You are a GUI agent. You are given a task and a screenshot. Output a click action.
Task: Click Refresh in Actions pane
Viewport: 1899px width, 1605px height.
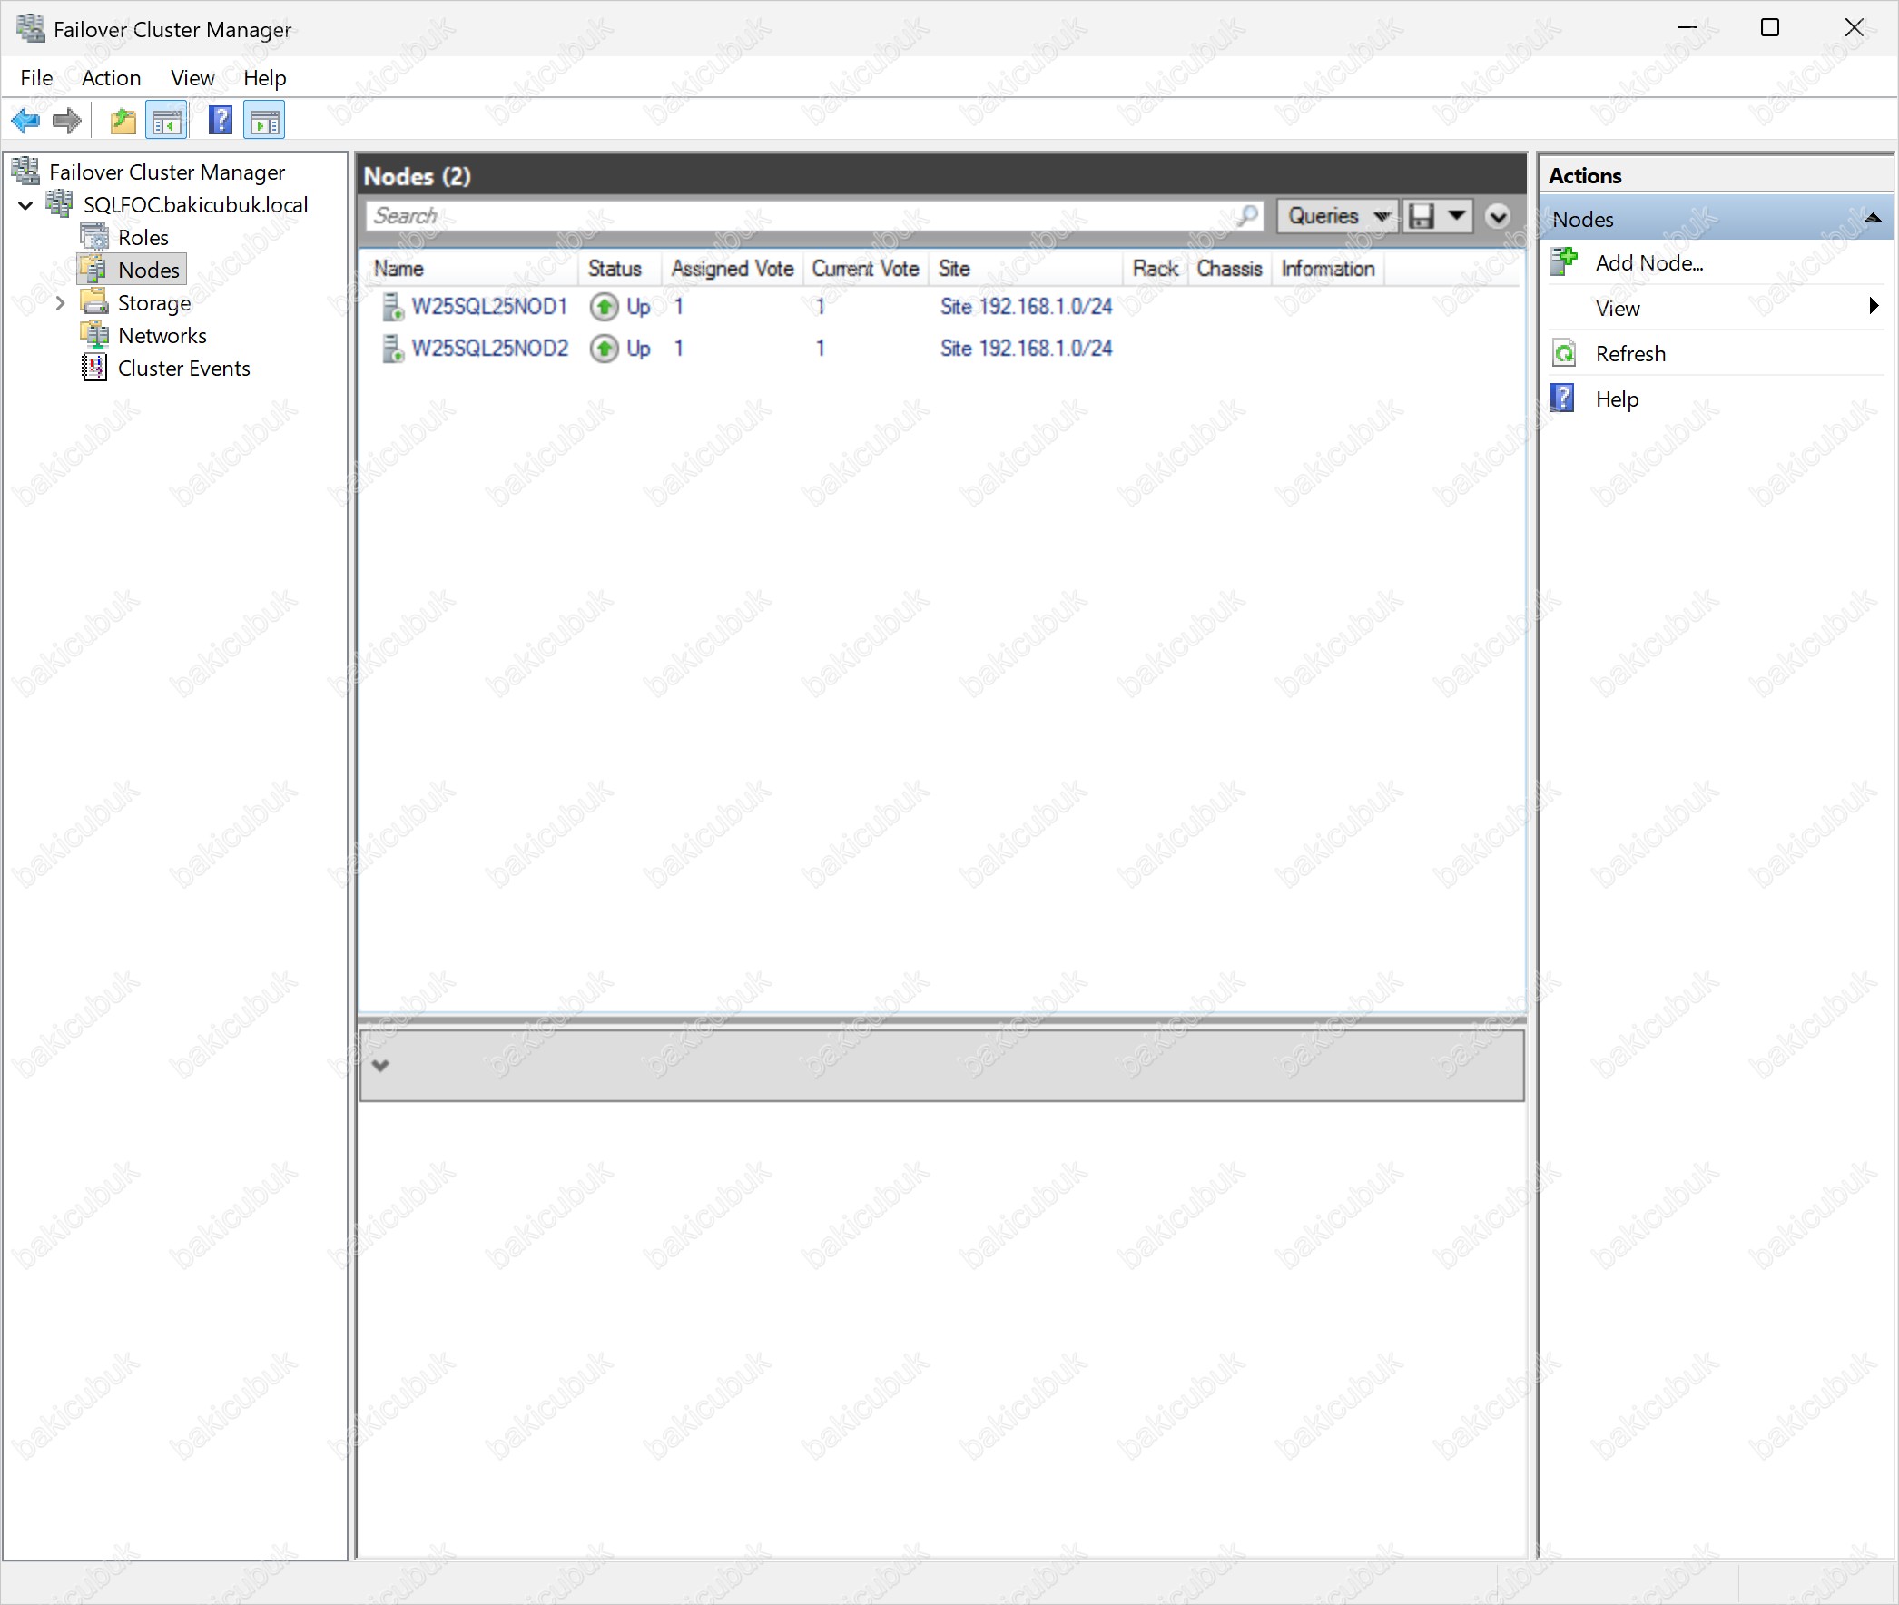click(x=1629, y=354)
